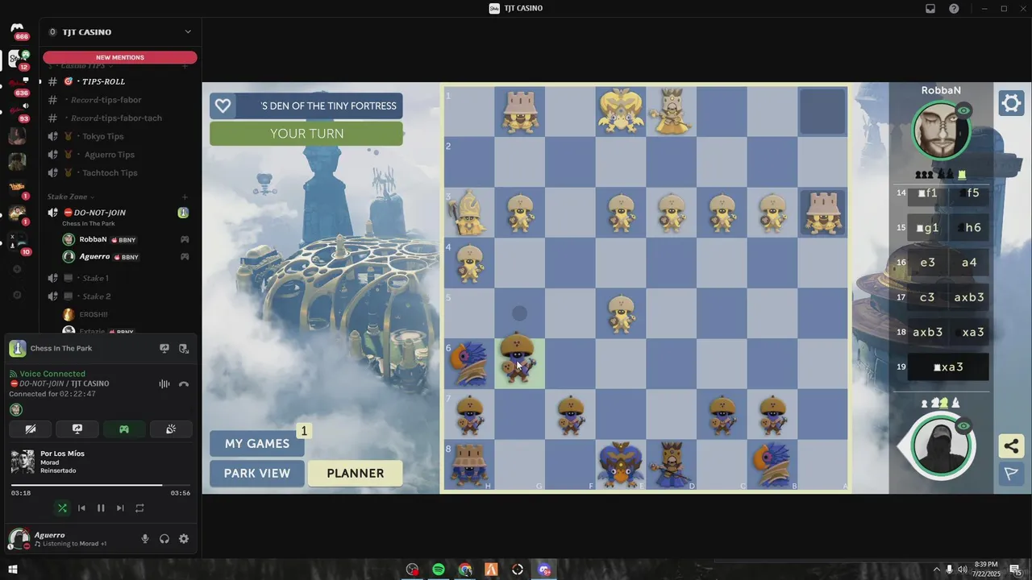
Task: Toggle Spotify shuffle button
Action: [62, 508]
